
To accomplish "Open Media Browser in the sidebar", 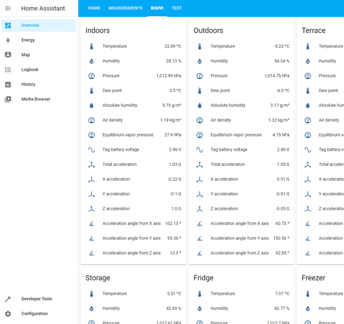I will pyautogui.click(x=39, y=99).
